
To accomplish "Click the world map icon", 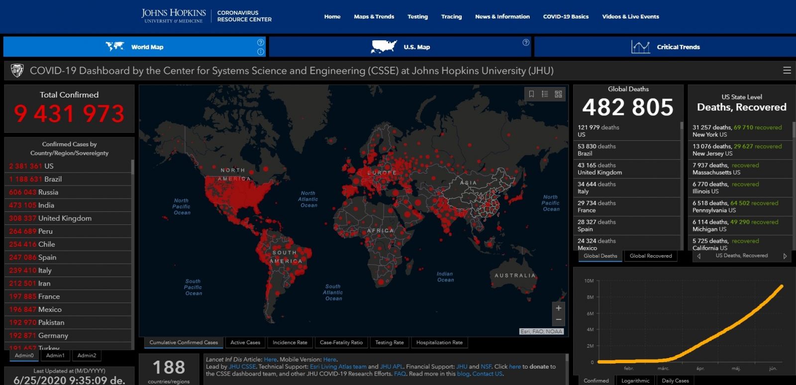I will (115, 46).
